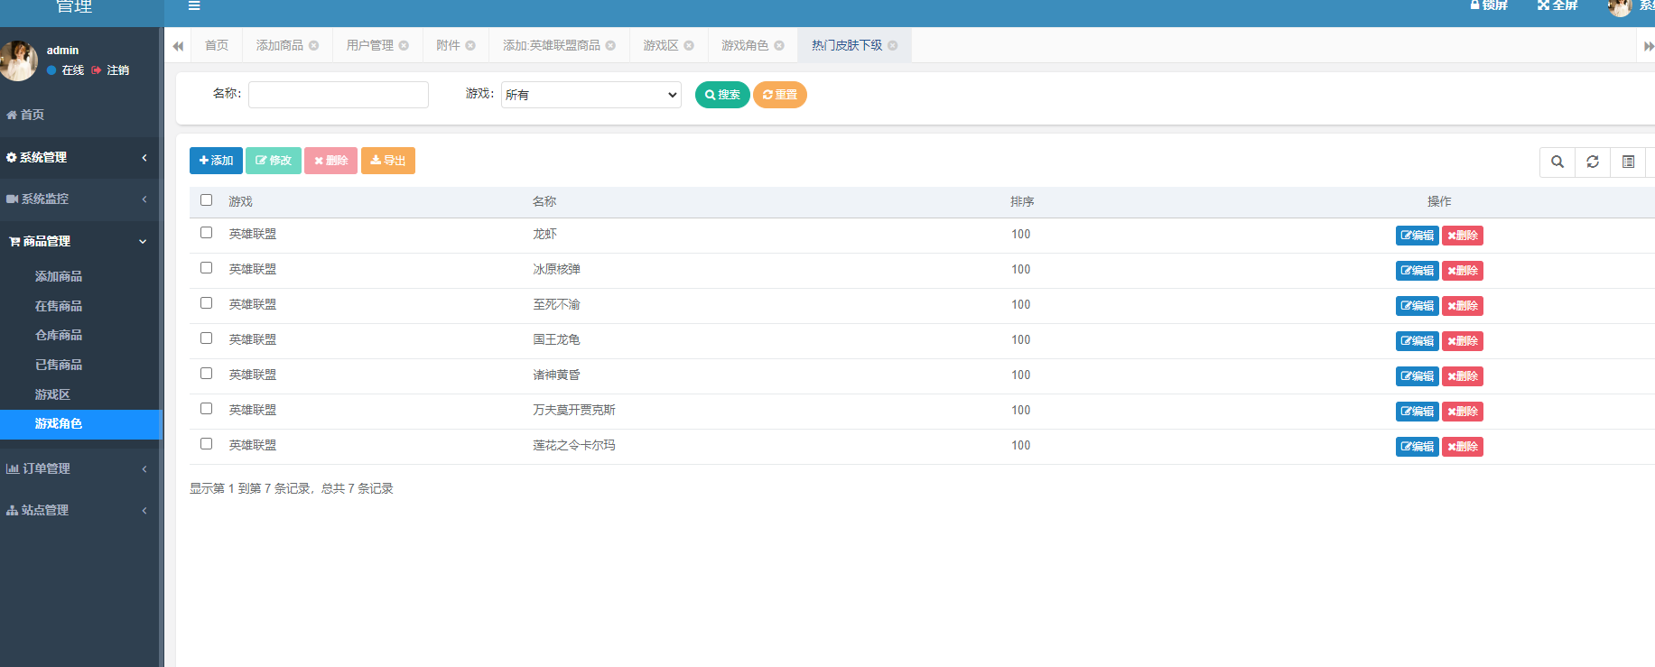Open 游戏区 in the sidebar submenu

tap(52, 394)
